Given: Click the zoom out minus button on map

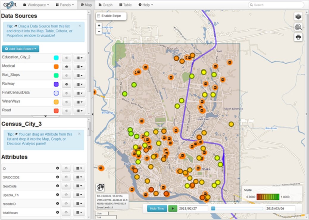Looking at the screenshot, I should 99,32.
